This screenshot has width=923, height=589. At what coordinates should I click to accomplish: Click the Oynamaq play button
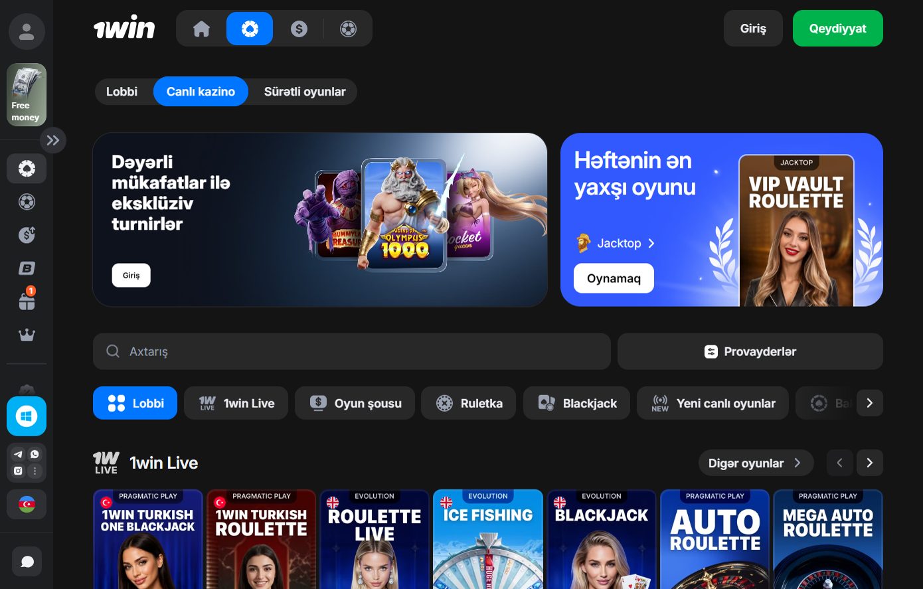click(614, 278)
